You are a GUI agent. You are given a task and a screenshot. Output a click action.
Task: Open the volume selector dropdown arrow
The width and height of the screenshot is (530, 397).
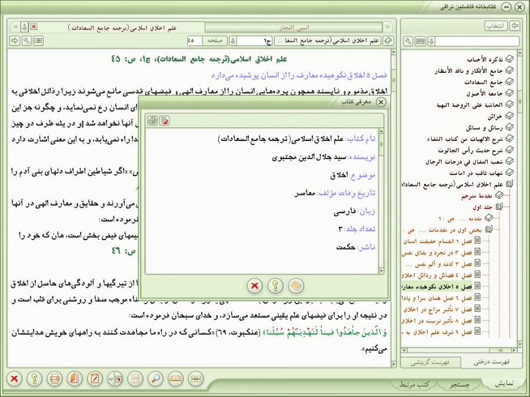pos(232,41)
